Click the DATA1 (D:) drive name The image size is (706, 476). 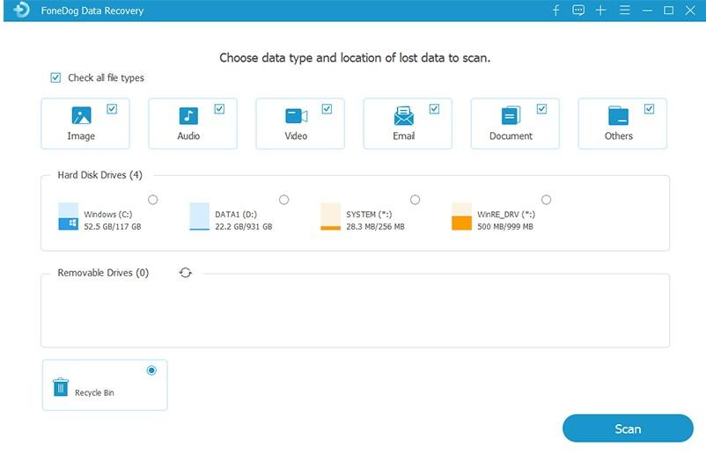click(x=236, y=215)
